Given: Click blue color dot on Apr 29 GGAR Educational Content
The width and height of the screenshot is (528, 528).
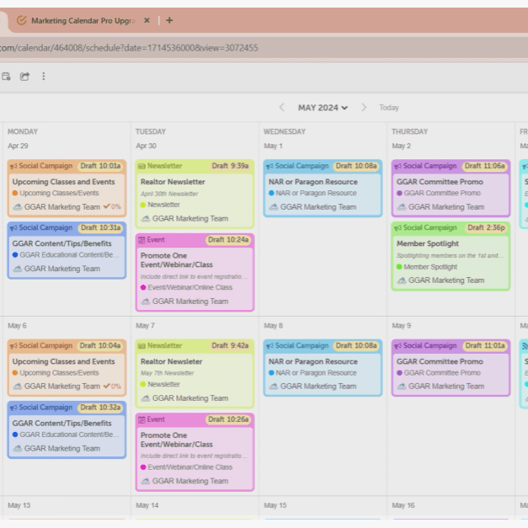Looking at the screenshot, I should click(x=15, y=255).
